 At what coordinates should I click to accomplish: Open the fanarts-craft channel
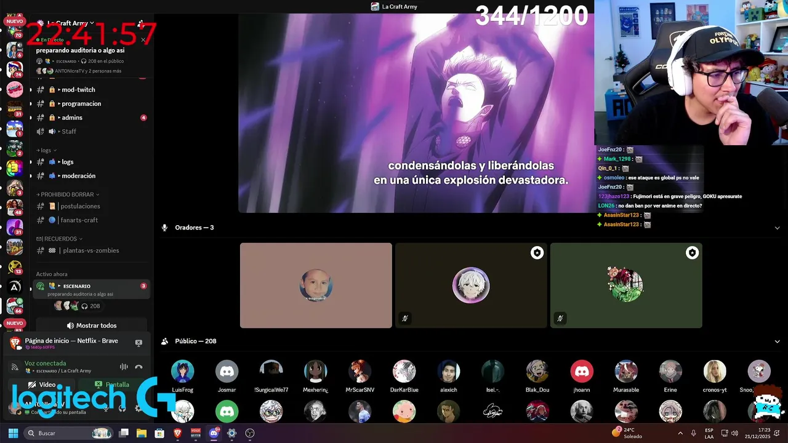tap(90, 220)
